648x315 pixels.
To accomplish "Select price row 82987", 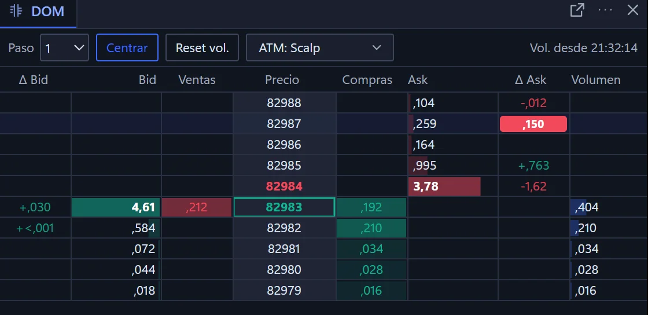I will (x=284, y=123).
